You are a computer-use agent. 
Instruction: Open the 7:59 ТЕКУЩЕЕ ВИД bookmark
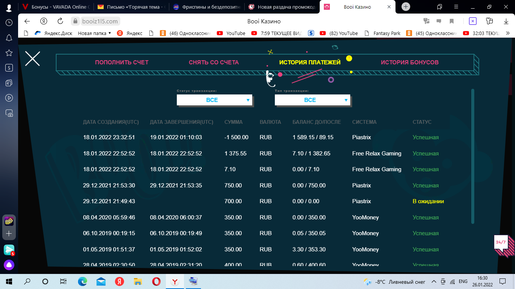pos(277,33)
